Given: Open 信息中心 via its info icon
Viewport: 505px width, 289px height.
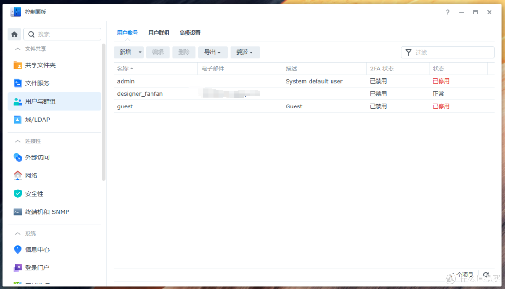Looking at the screenshot, I should (17, 249).
